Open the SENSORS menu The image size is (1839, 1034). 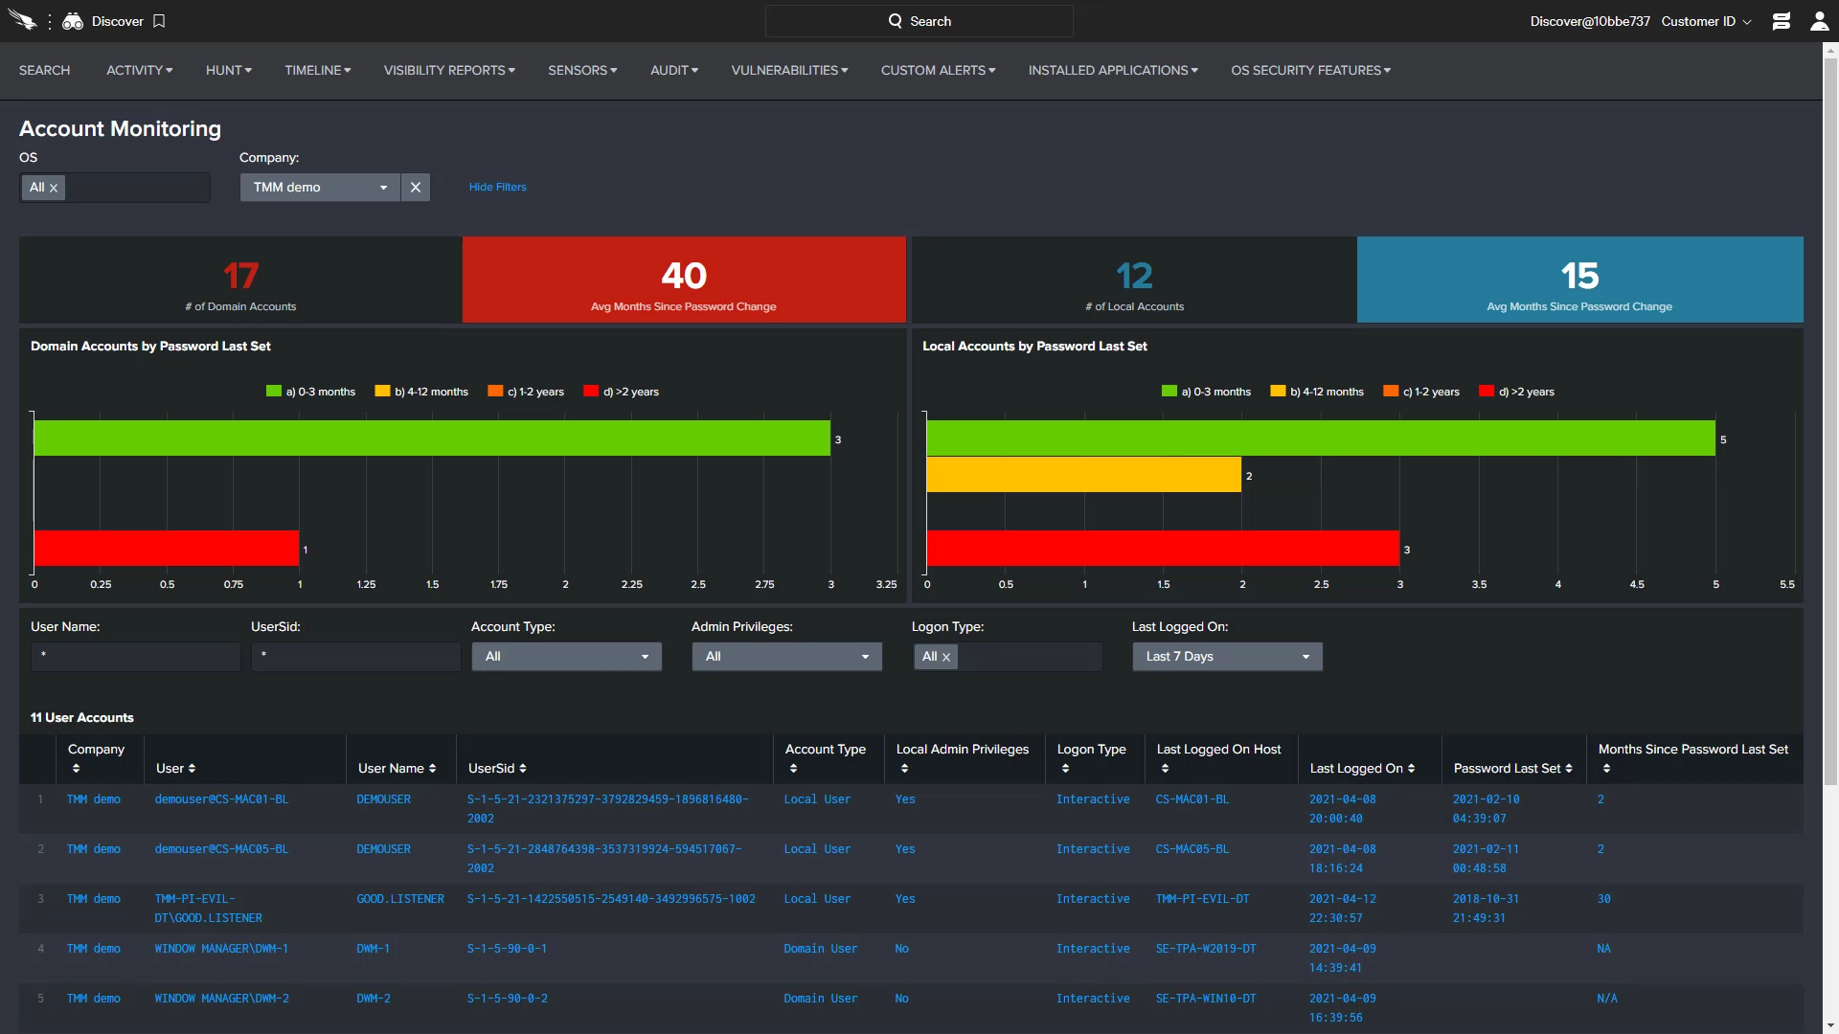(x=582, y=70)
